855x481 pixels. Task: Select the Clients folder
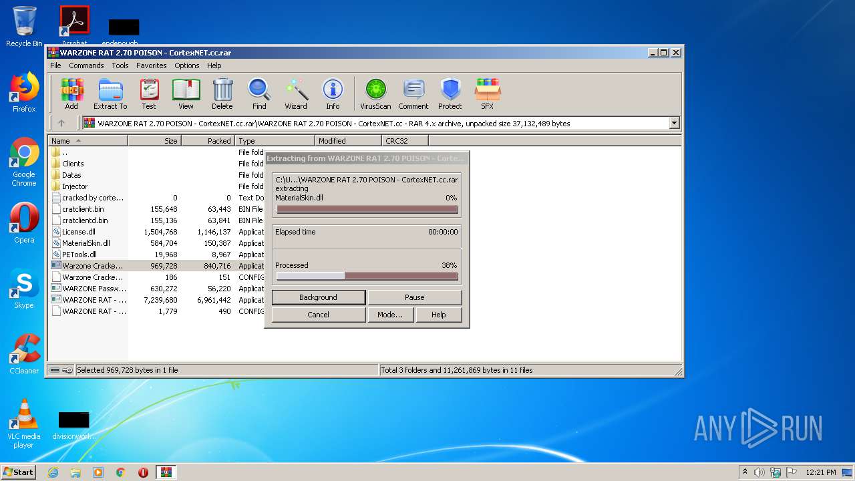[x=73, y=164]
